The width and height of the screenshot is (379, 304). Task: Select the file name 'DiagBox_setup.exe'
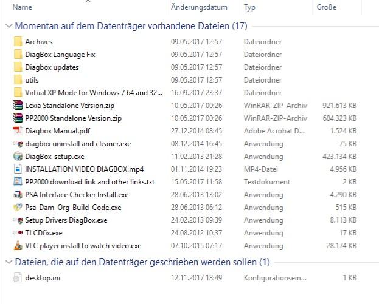click(55, 157)
